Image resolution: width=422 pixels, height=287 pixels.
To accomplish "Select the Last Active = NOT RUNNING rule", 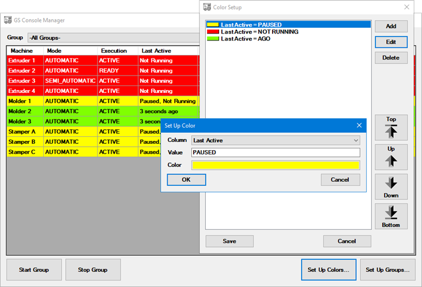I will [259, 32].
